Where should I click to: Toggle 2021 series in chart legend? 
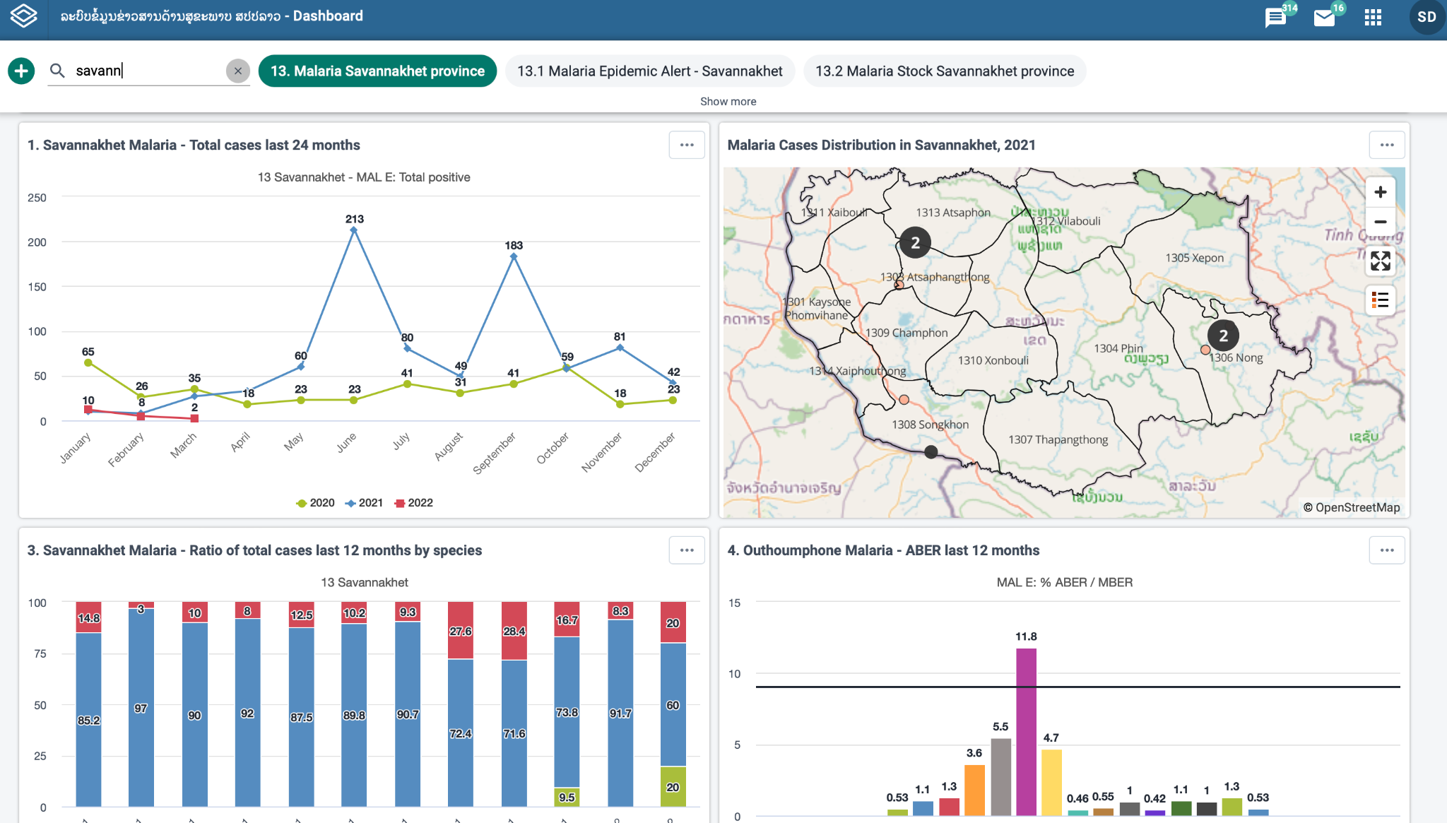click(365, 503)
